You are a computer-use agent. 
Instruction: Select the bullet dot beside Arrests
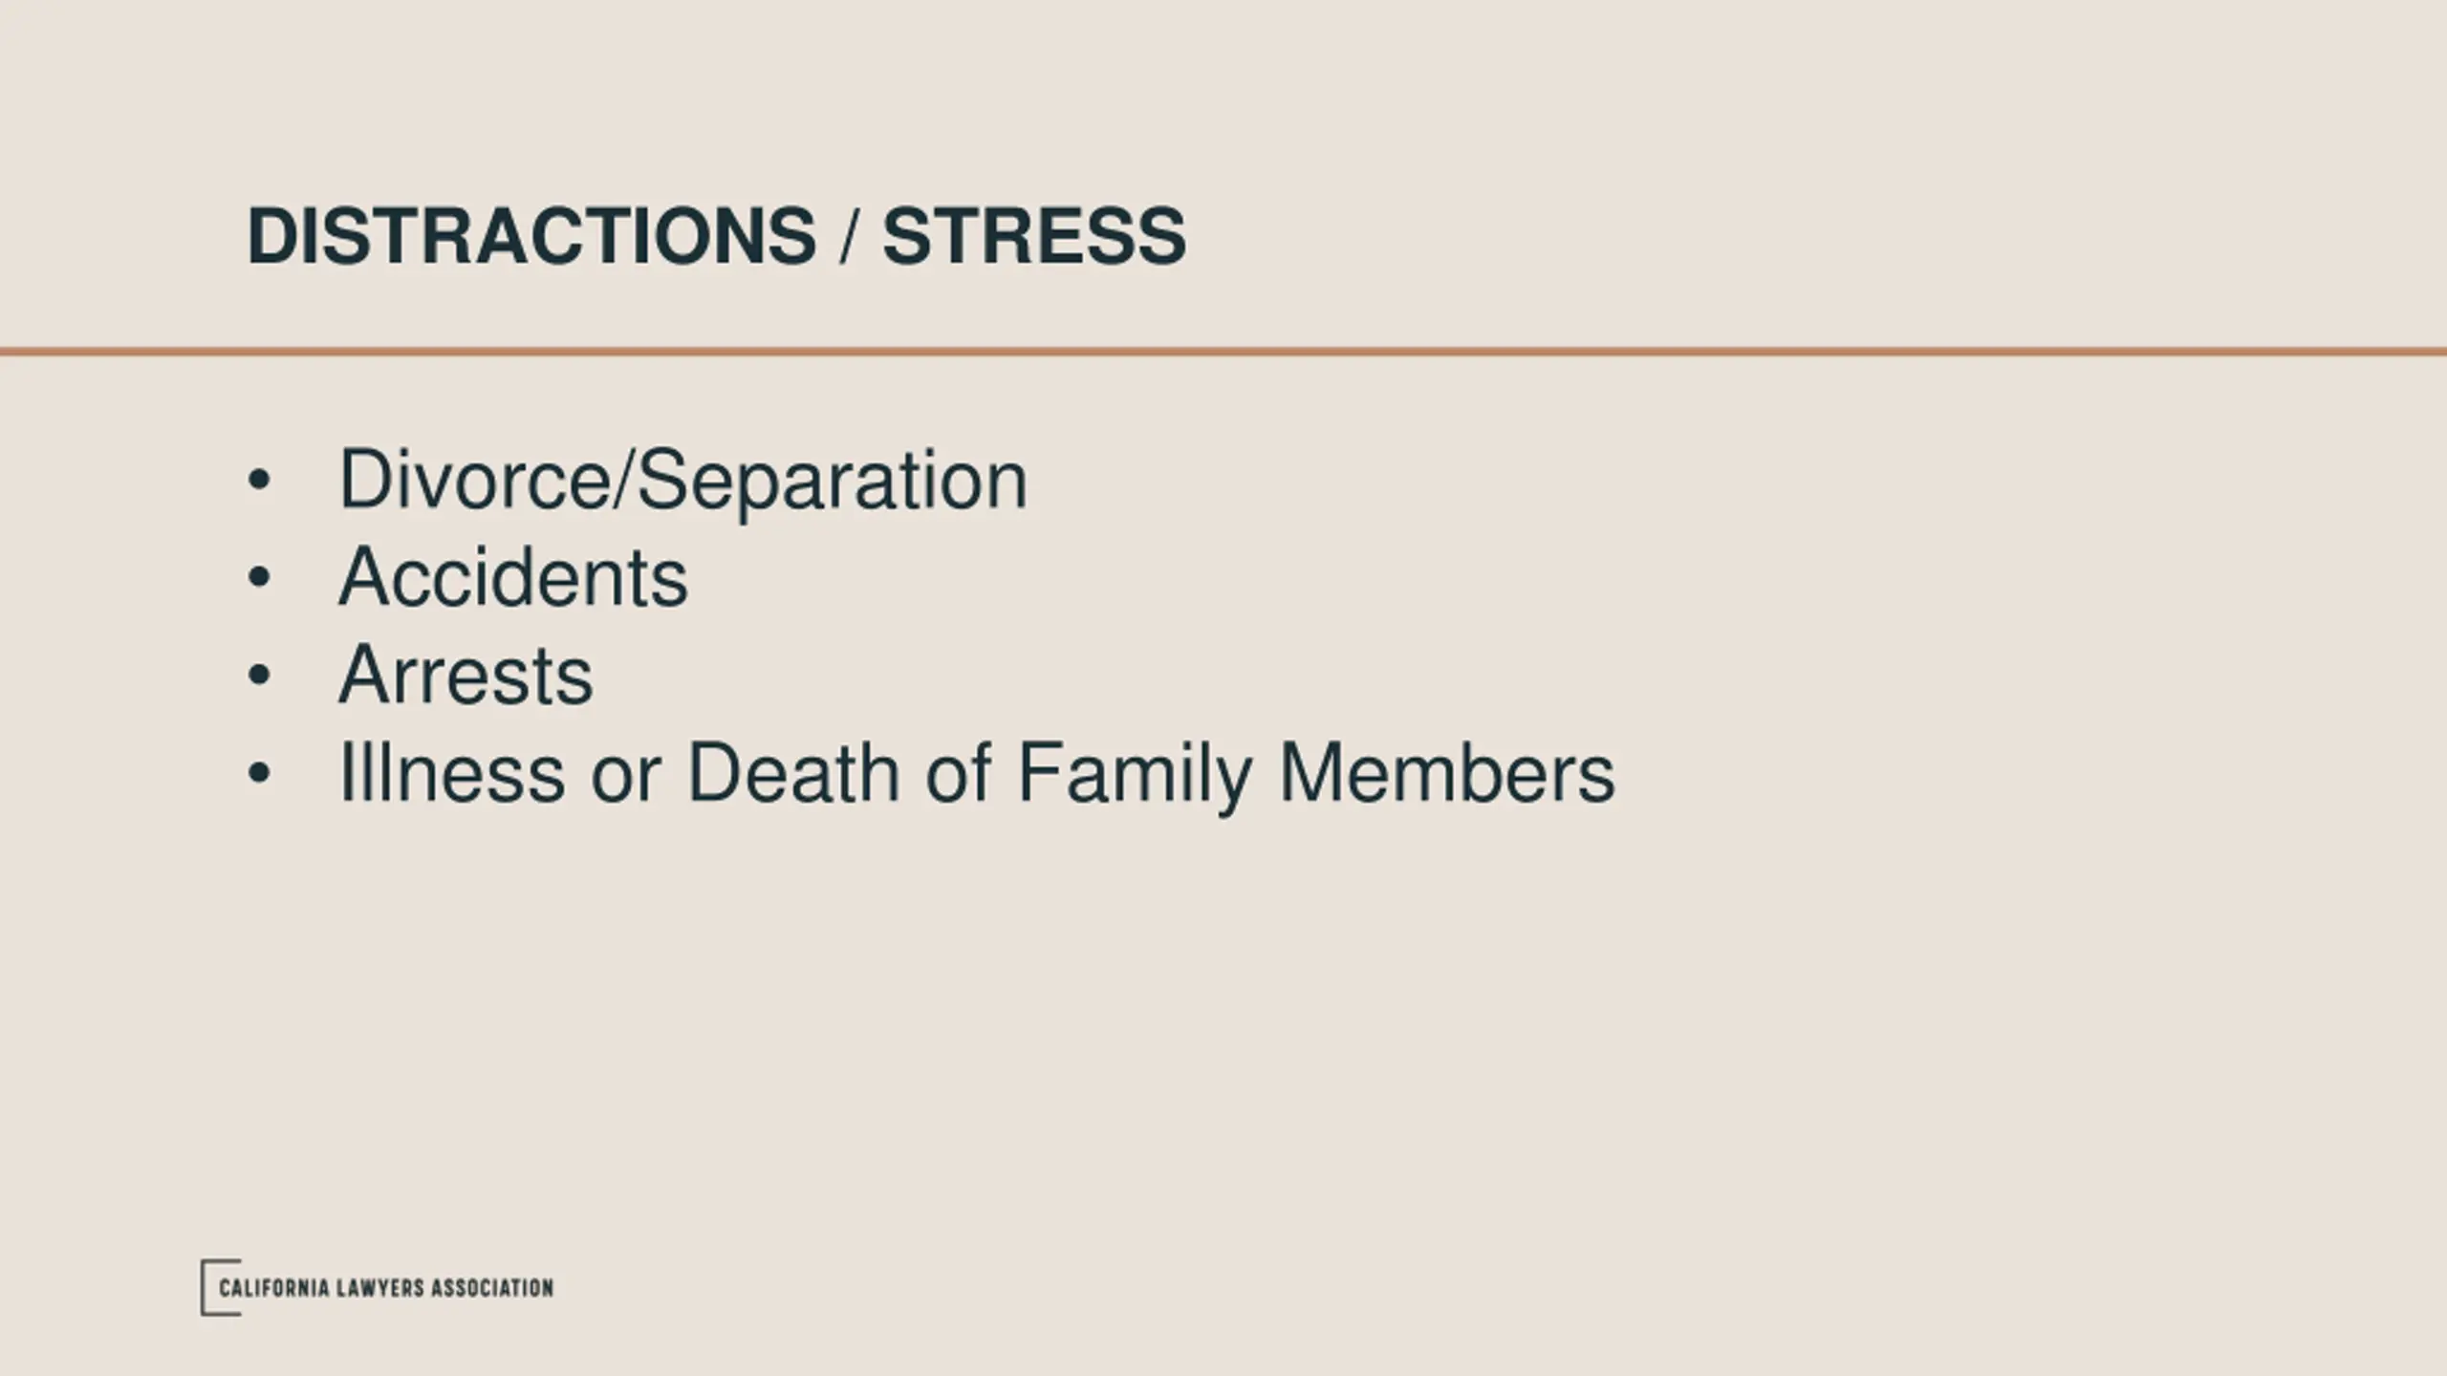pos(259,676)
